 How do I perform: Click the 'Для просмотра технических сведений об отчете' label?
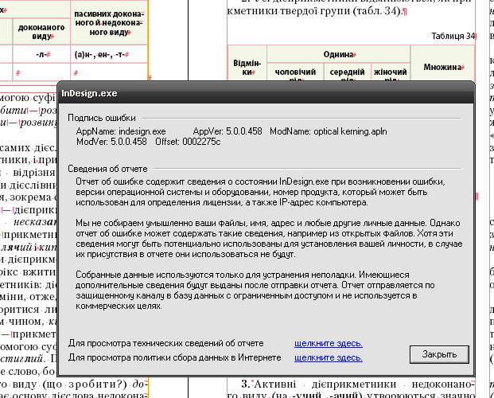[x=166, y=343]
